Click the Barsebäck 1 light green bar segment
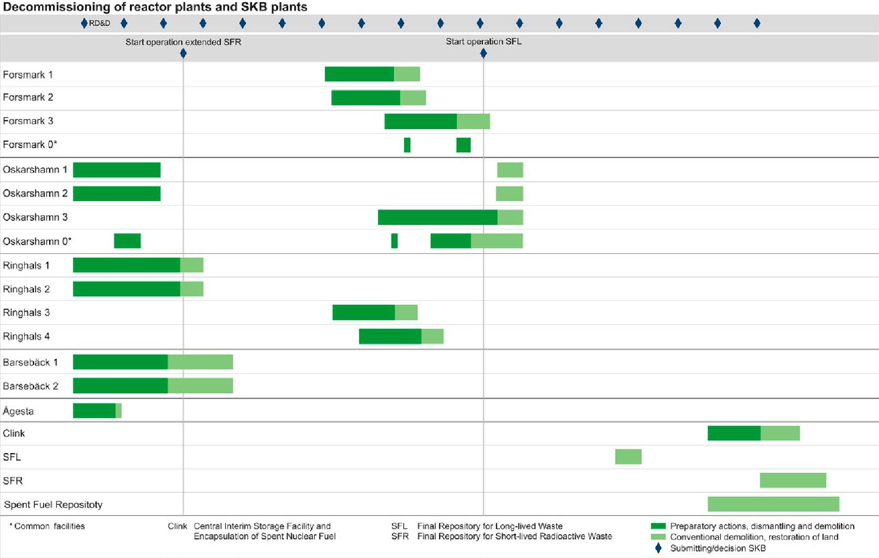 coord(201,362)
